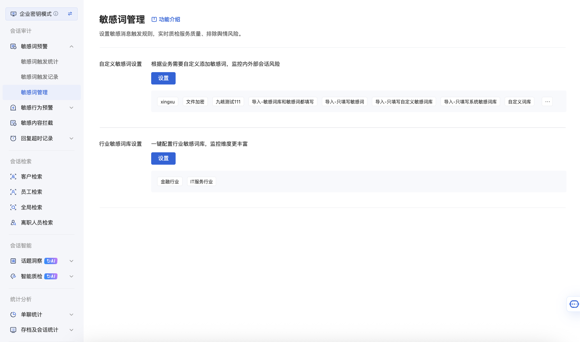Click the 离职人员检索 person icon
Image resolution: width=580 pixels, height=342 pixels.
pyautogui.click(x=13, y=222)
